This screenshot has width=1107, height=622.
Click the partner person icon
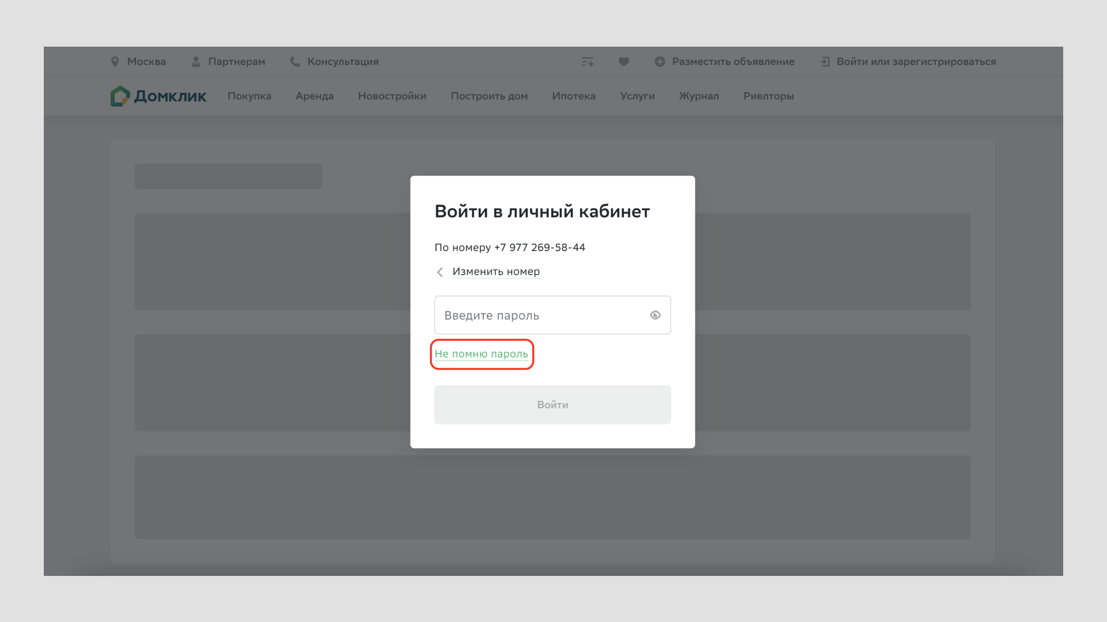pyautogui.click(x=196, y=62)
